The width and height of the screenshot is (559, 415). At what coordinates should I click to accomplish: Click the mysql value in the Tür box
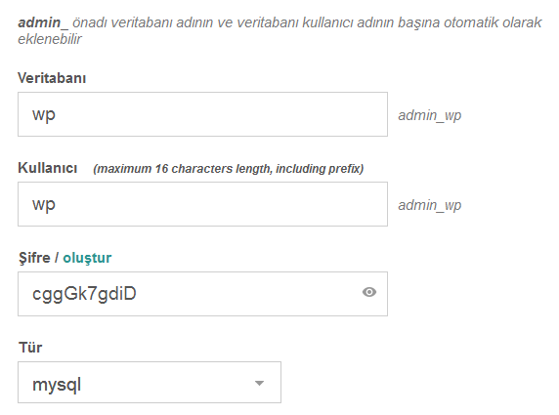[x=57, y=385]
